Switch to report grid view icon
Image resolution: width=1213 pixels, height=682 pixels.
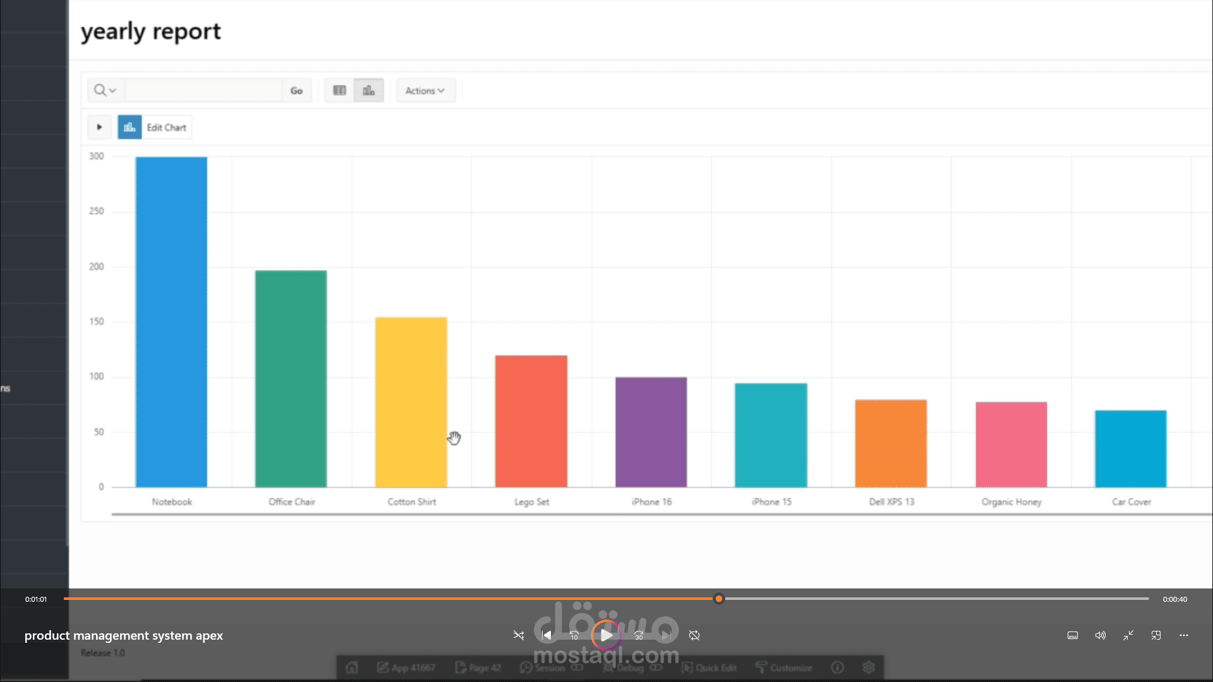click(340, 91)
